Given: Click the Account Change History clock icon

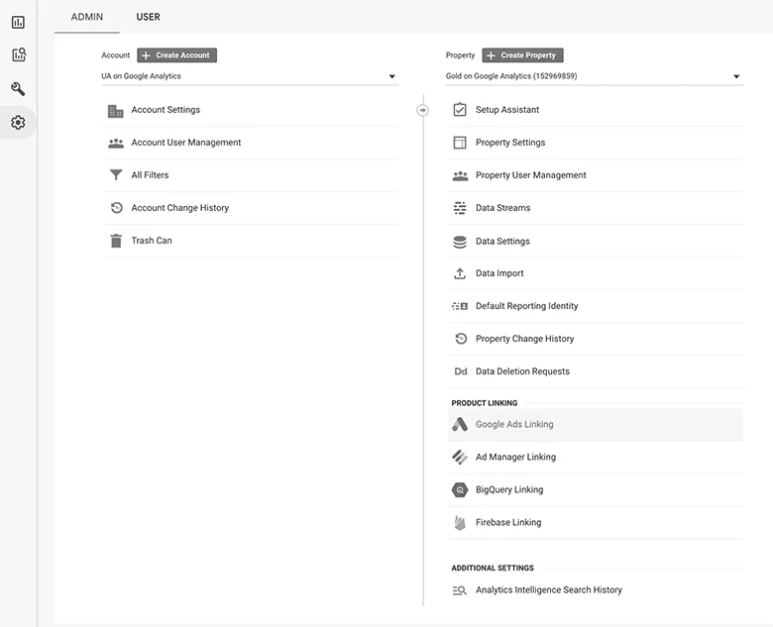Looking at the screenshot, I should 116,208.
